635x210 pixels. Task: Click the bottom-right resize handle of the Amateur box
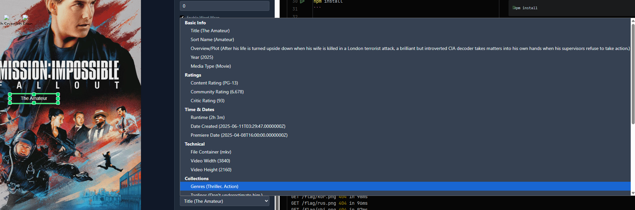58,103
